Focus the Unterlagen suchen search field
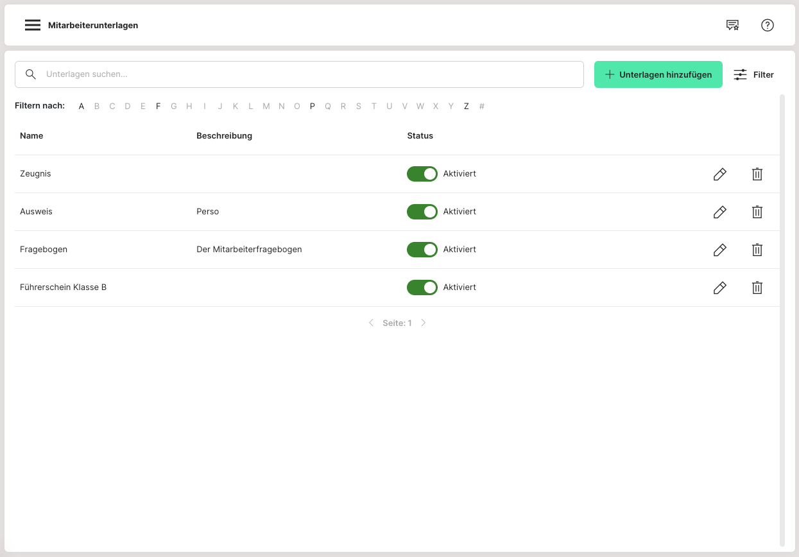799x557 pixels. [308, 74]
